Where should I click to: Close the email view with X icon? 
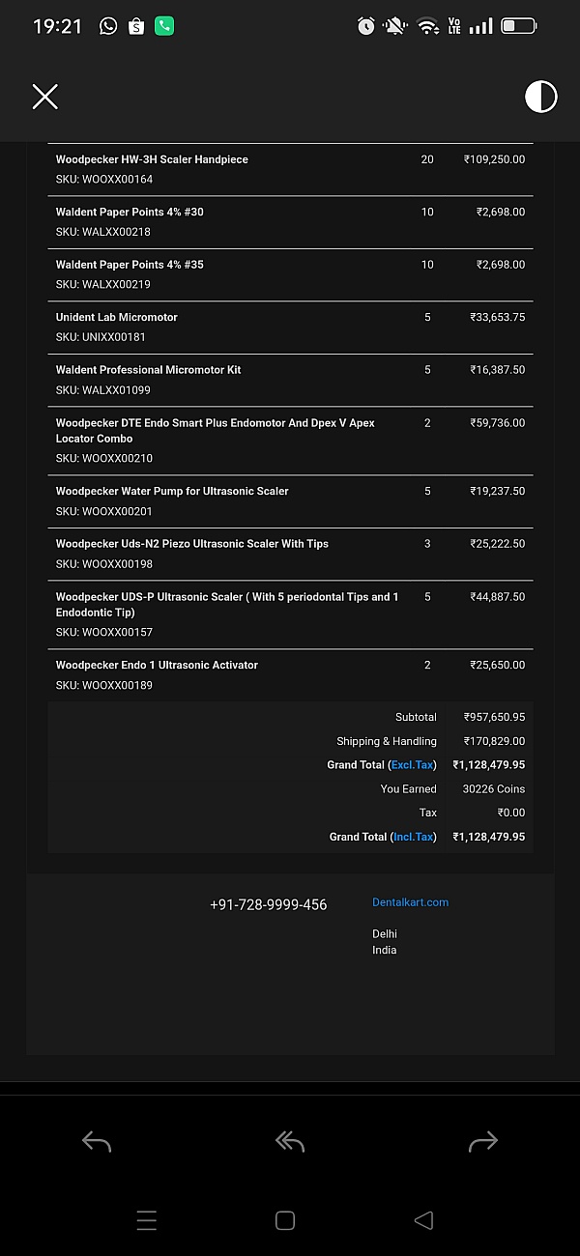tap(45, 97)
